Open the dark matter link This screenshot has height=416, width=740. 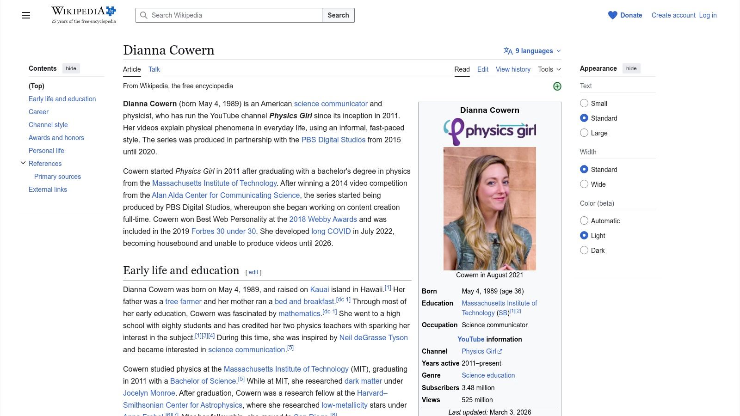[x=363, y=381]
